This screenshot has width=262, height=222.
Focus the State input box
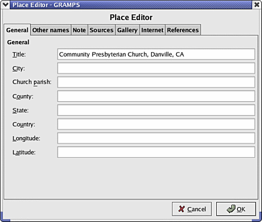(x=156, y=110)
